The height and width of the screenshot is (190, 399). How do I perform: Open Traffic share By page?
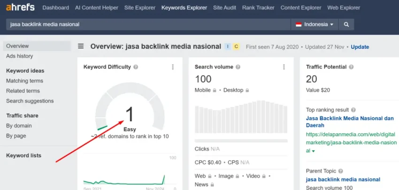[x=16, y=136]
